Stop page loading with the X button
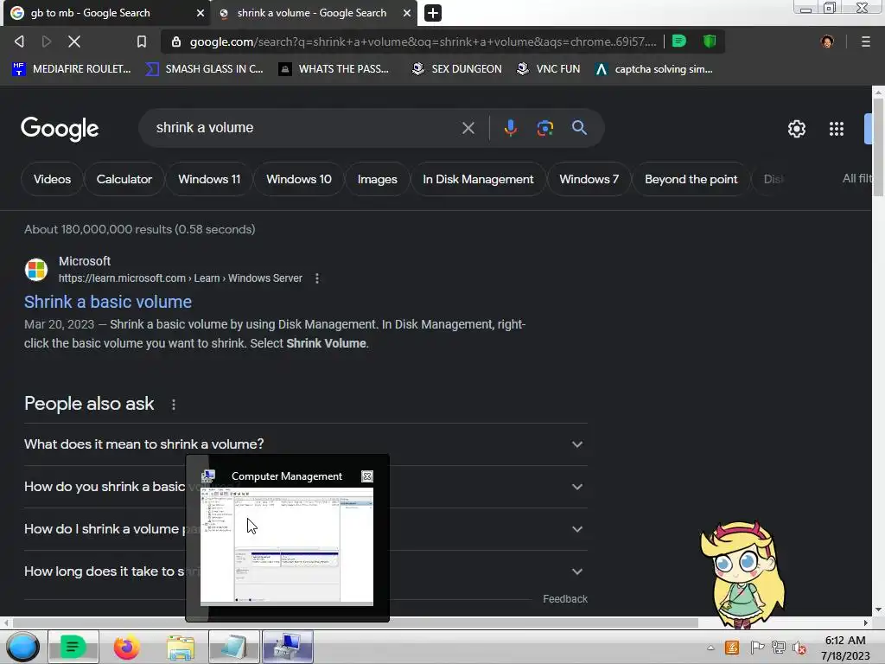The width and height of the screenshot is (885, 664). [74, 41]
